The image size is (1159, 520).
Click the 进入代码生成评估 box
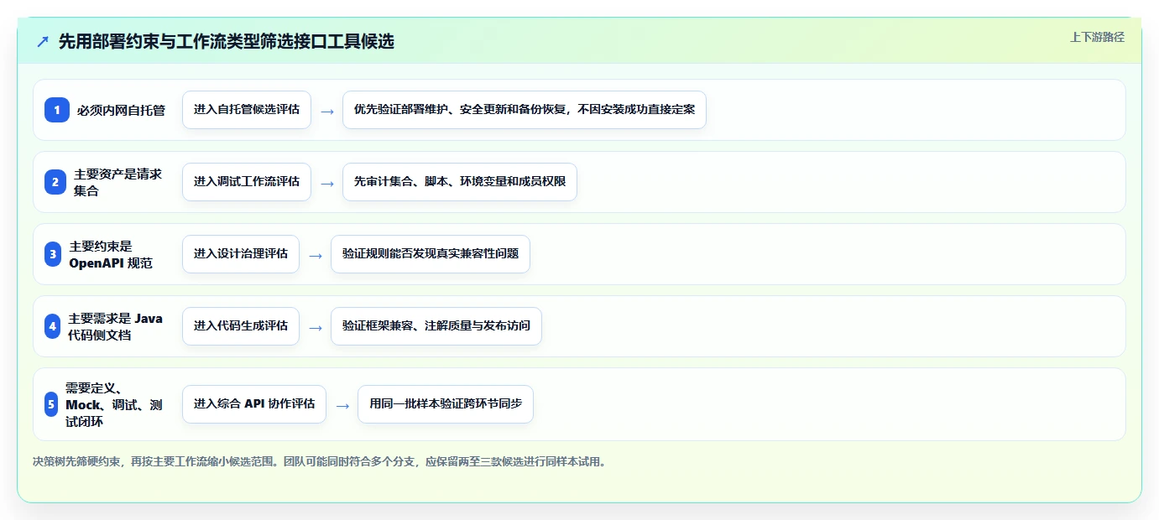tap(241, 326)
